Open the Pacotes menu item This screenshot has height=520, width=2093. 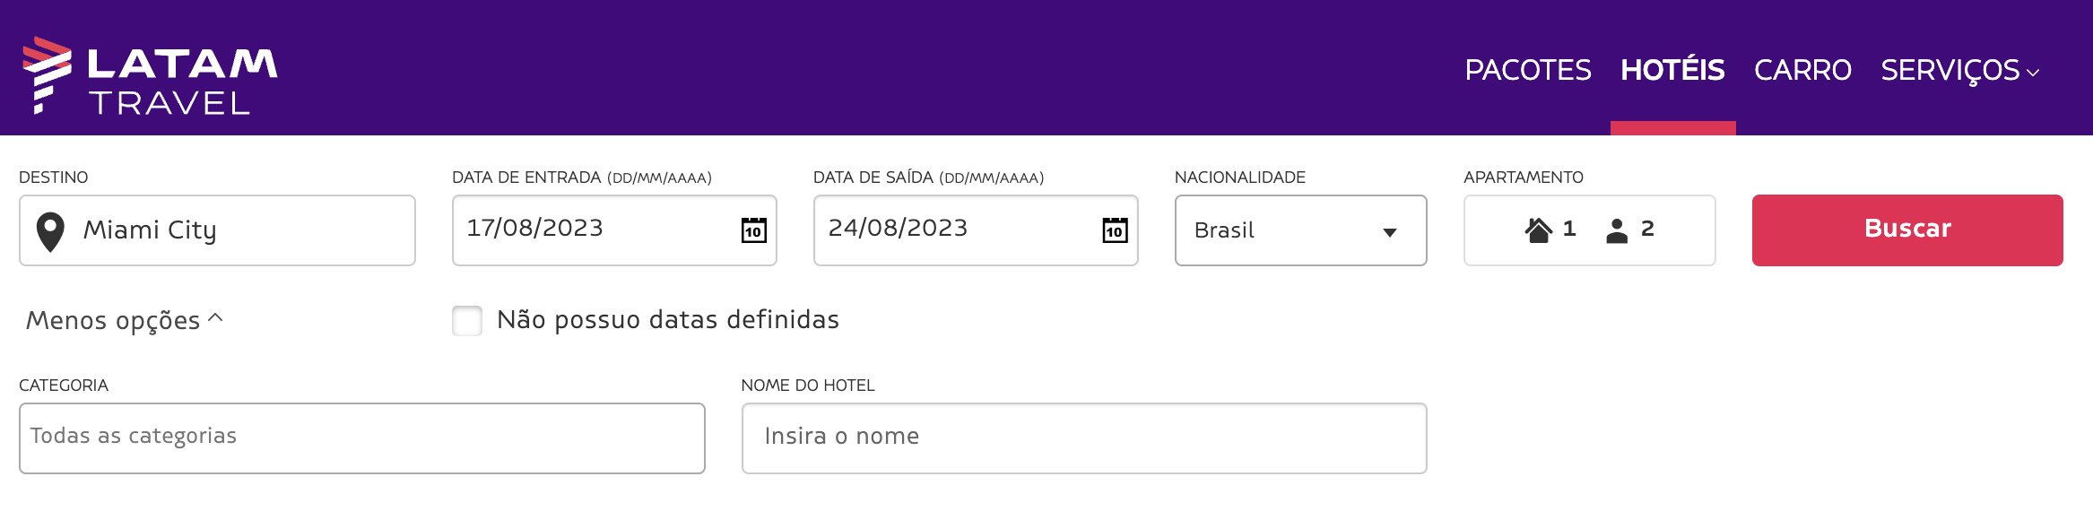coord(1527,70)
